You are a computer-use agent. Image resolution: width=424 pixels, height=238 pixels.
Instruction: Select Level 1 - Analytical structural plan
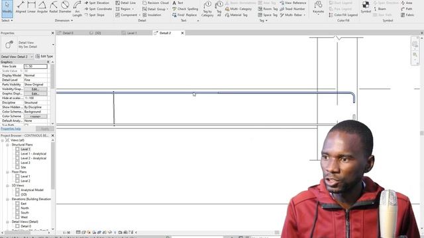(34, 154)
